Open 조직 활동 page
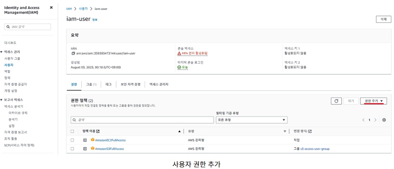 tap(11, 138)
